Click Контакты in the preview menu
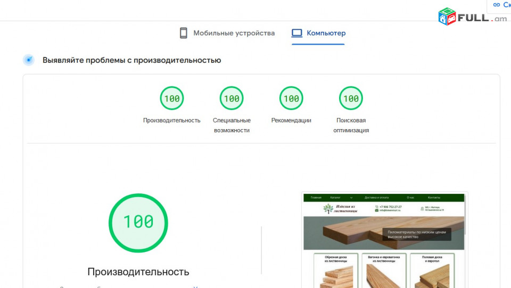Image resolution: width=511 pixels, height=288 pixels. coord(434,198)
